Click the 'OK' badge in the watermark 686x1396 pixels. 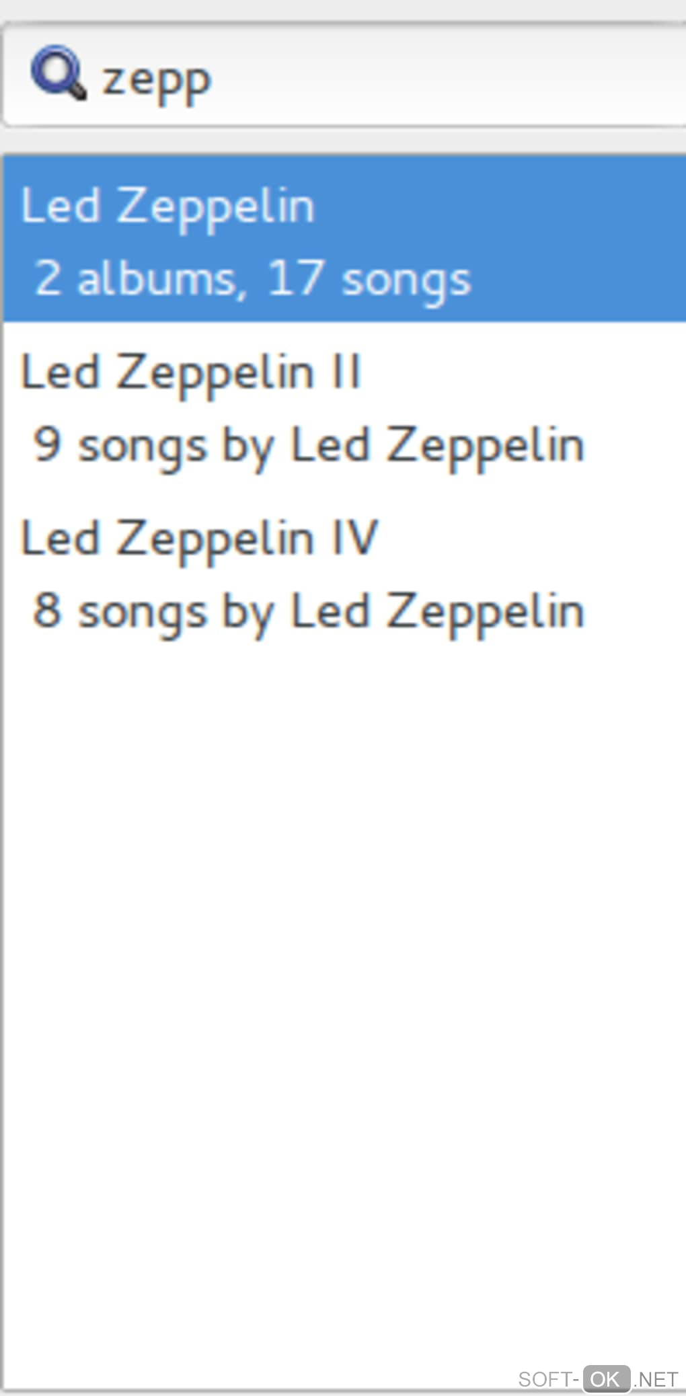[x=606, y=1379]
